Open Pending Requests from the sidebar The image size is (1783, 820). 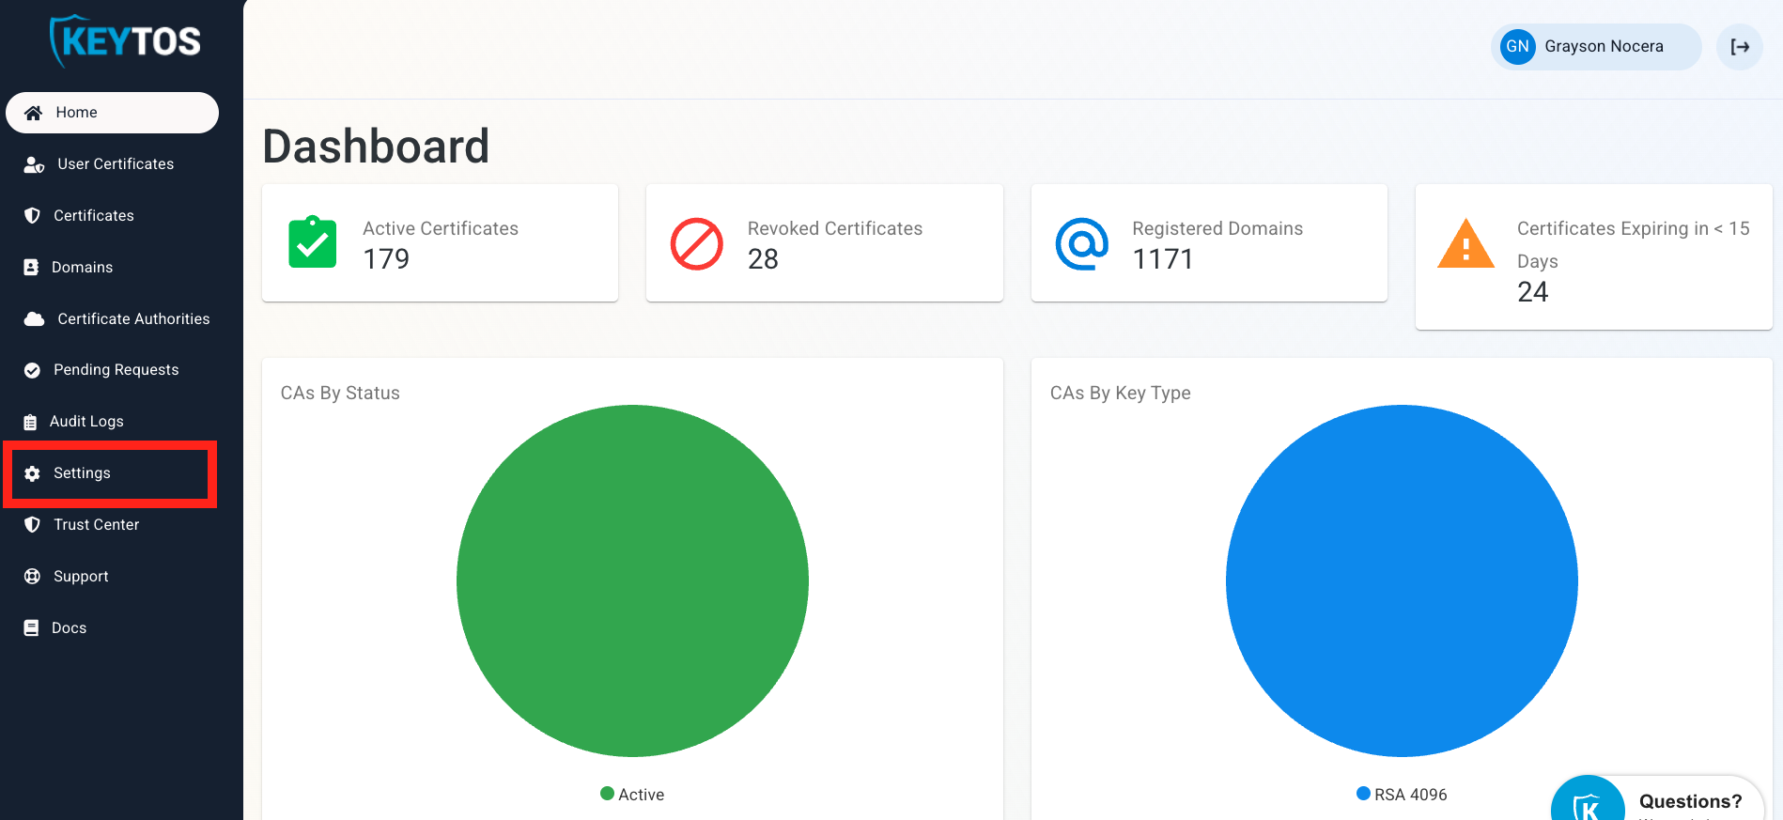[116, 370]
